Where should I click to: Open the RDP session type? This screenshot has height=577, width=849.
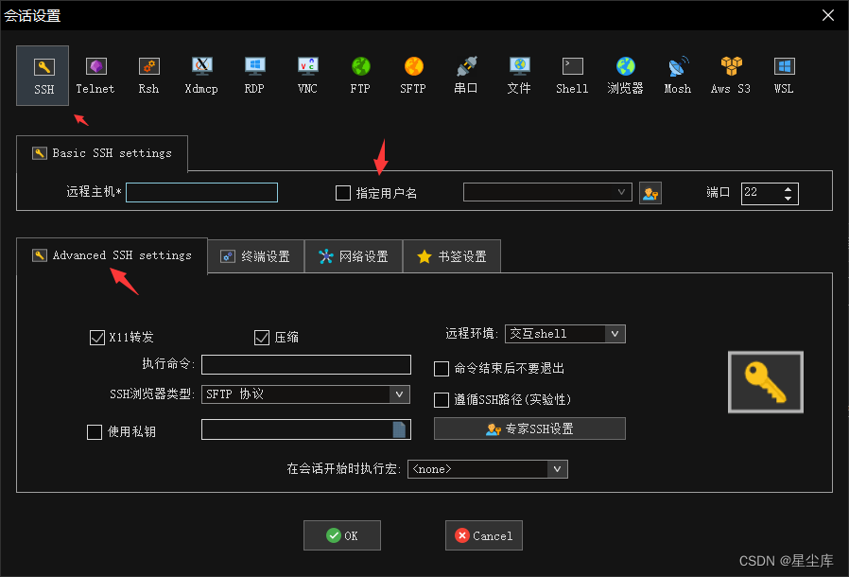pyautogui.click(x=253, y=76)
